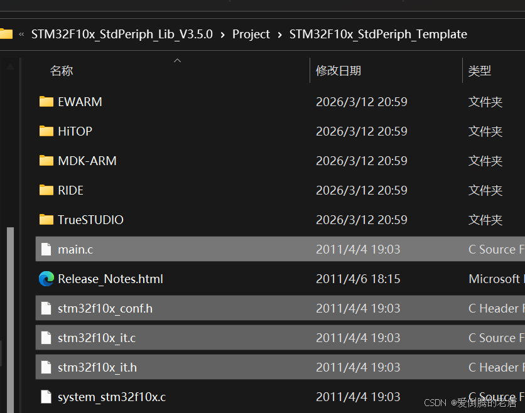Sort by 修改日期 column header

pyautogui.click(x=338, y=71)
